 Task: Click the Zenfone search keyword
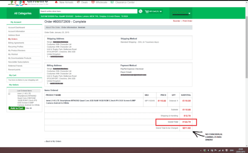point(78,17)
